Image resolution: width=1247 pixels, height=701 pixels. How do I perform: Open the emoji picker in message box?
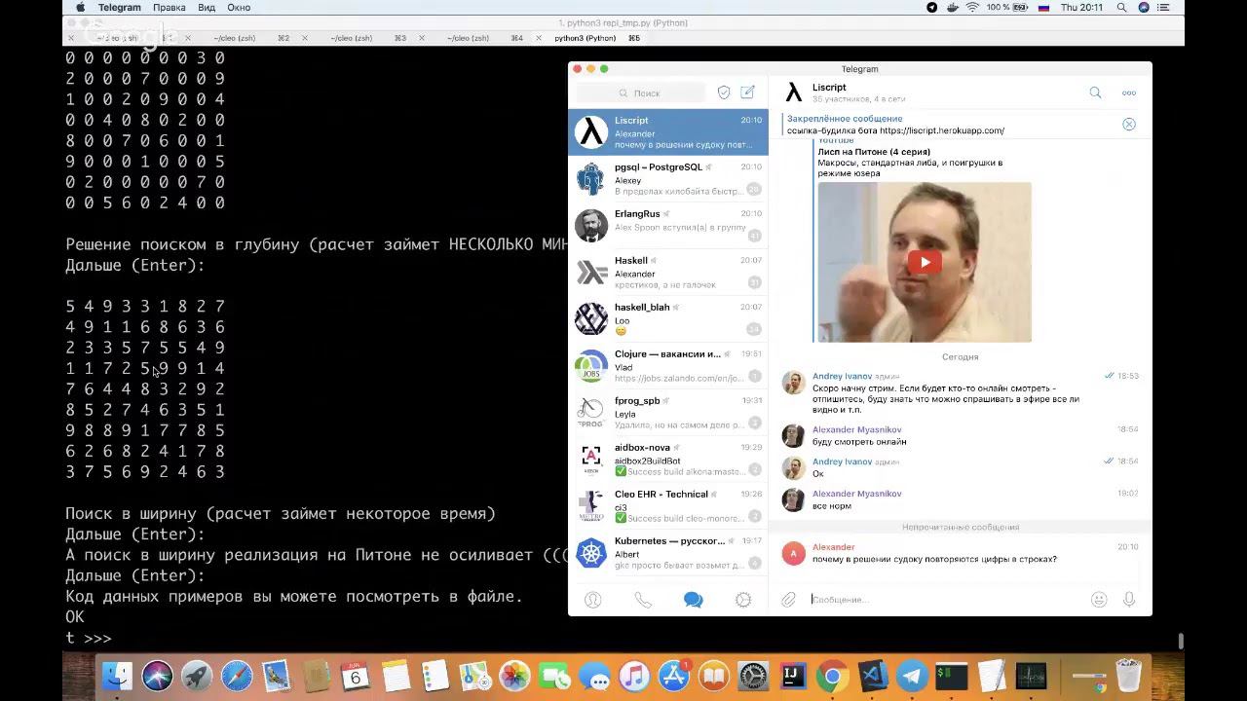click(1099, 600)
